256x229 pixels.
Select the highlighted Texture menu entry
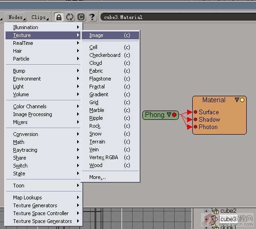point(43,35)
